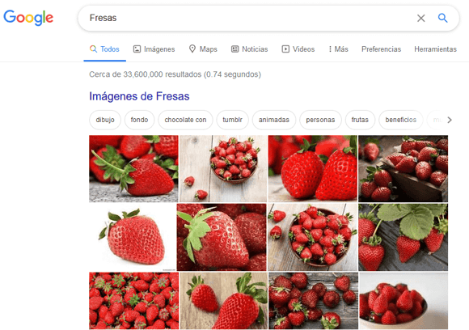Show more filter chips with right arrow
Image resolution: width=469 pixels, height=330 pixels.
click(x=450, y=120)
